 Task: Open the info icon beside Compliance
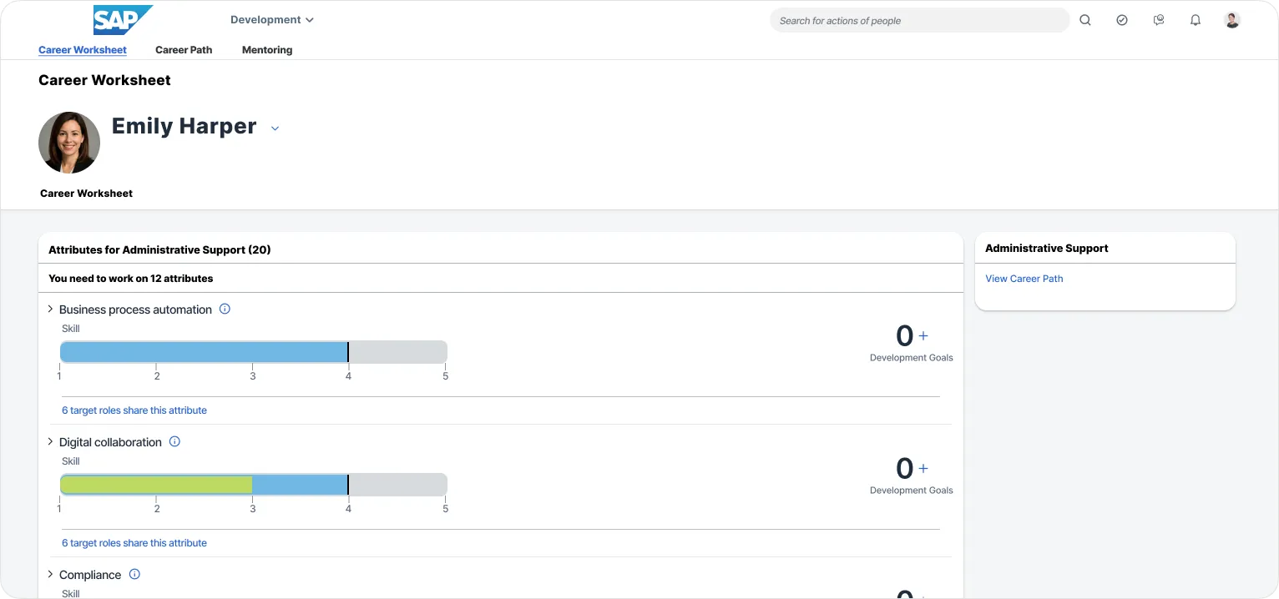coord(134,574)
